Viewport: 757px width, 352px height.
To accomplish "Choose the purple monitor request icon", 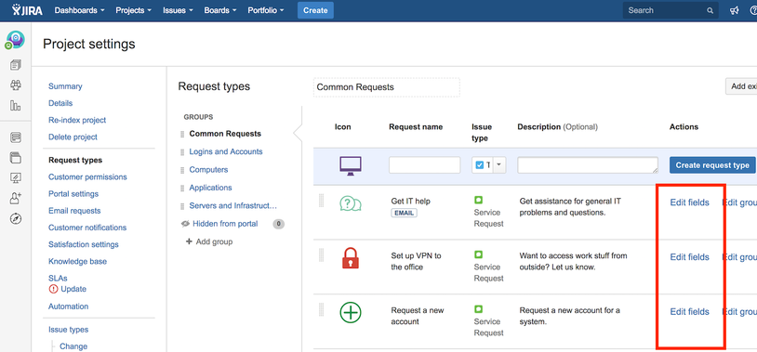I will pyautogui.click(x=351, y=165).
